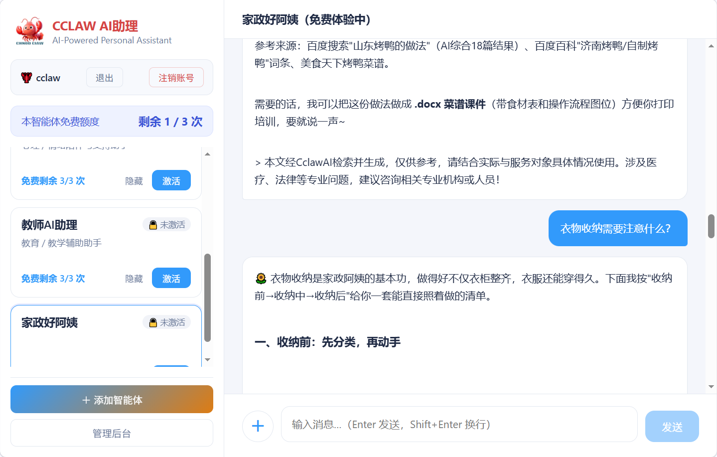The height and width of the screenshot is (457, 717).
Task: Click the chat scroll-down arrow
Action: (711, 387)
